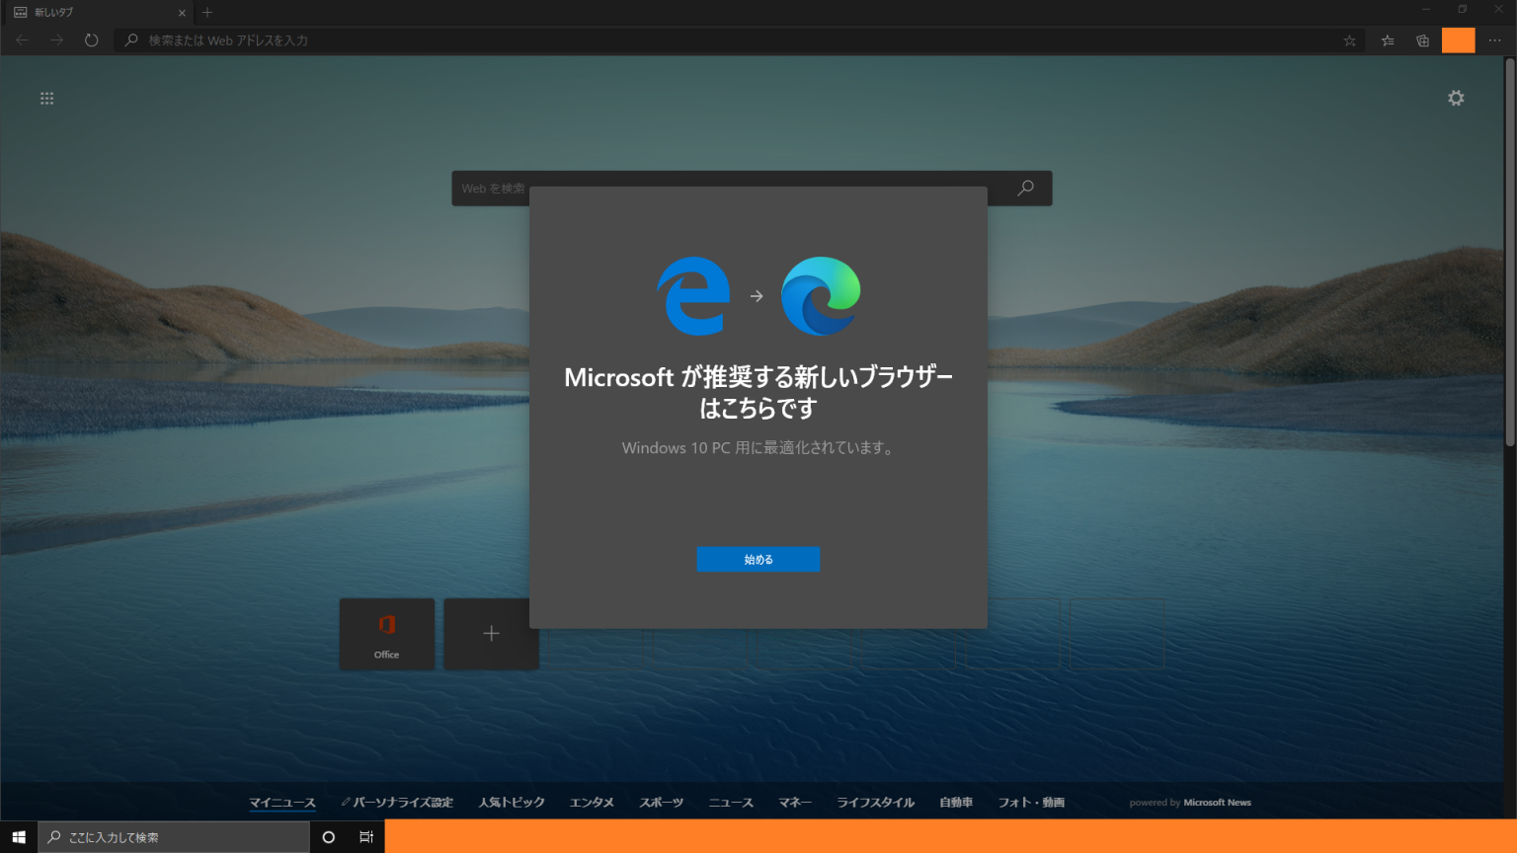Select the マイニュース news feed category
This screenshot has width=1517, height=853.
pos(282,802)
